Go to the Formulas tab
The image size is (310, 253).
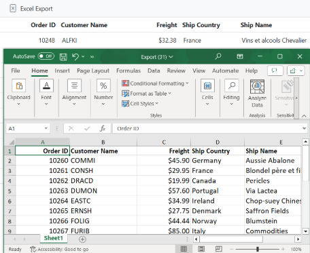click(128, 71)
